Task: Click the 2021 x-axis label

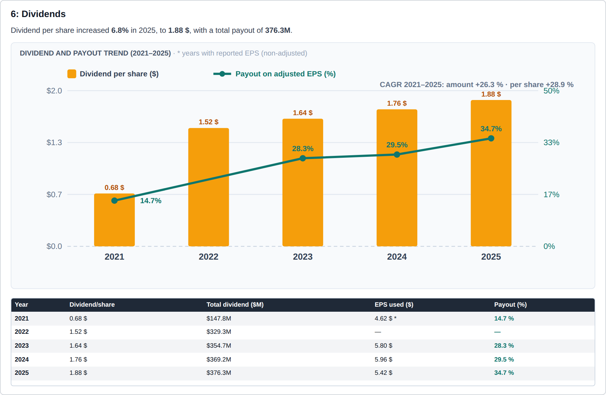Action: tap(114, 257)
